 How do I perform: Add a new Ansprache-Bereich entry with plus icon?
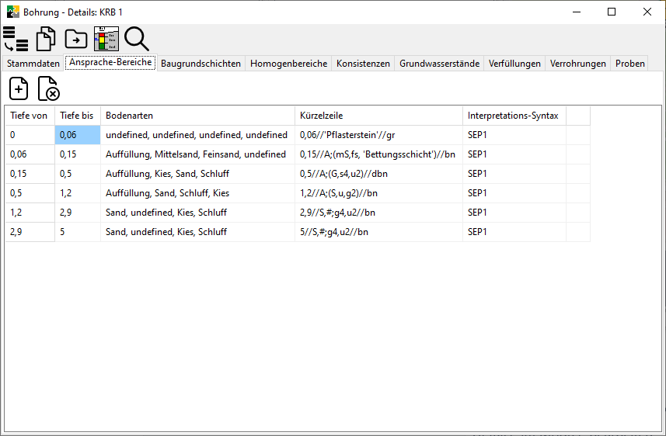(x=19, y=88)
